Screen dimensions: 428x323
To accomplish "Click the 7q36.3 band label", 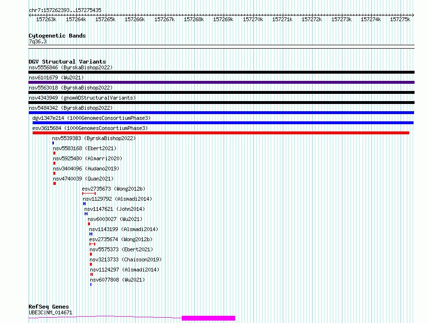I will (x=38, y=41).
